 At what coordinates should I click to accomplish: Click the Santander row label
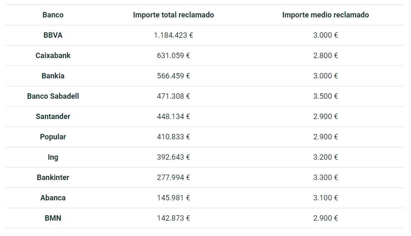(x=53, y=117)
